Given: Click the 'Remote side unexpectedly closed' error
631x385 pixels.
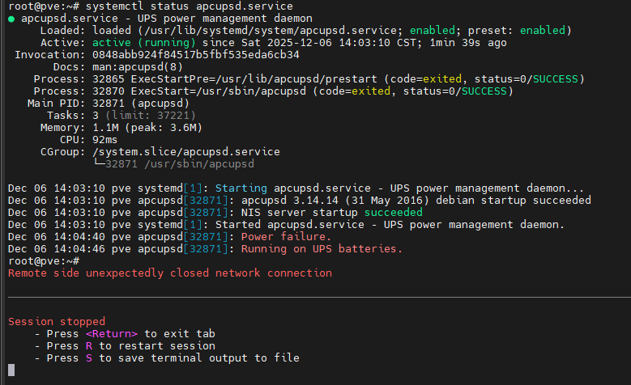Looking at the screenshot, I should pos(169,273).
